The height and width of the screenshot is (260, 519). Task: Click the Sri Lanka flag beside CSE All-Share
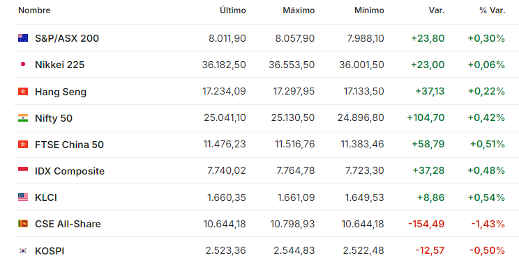(x=23, y=224)
